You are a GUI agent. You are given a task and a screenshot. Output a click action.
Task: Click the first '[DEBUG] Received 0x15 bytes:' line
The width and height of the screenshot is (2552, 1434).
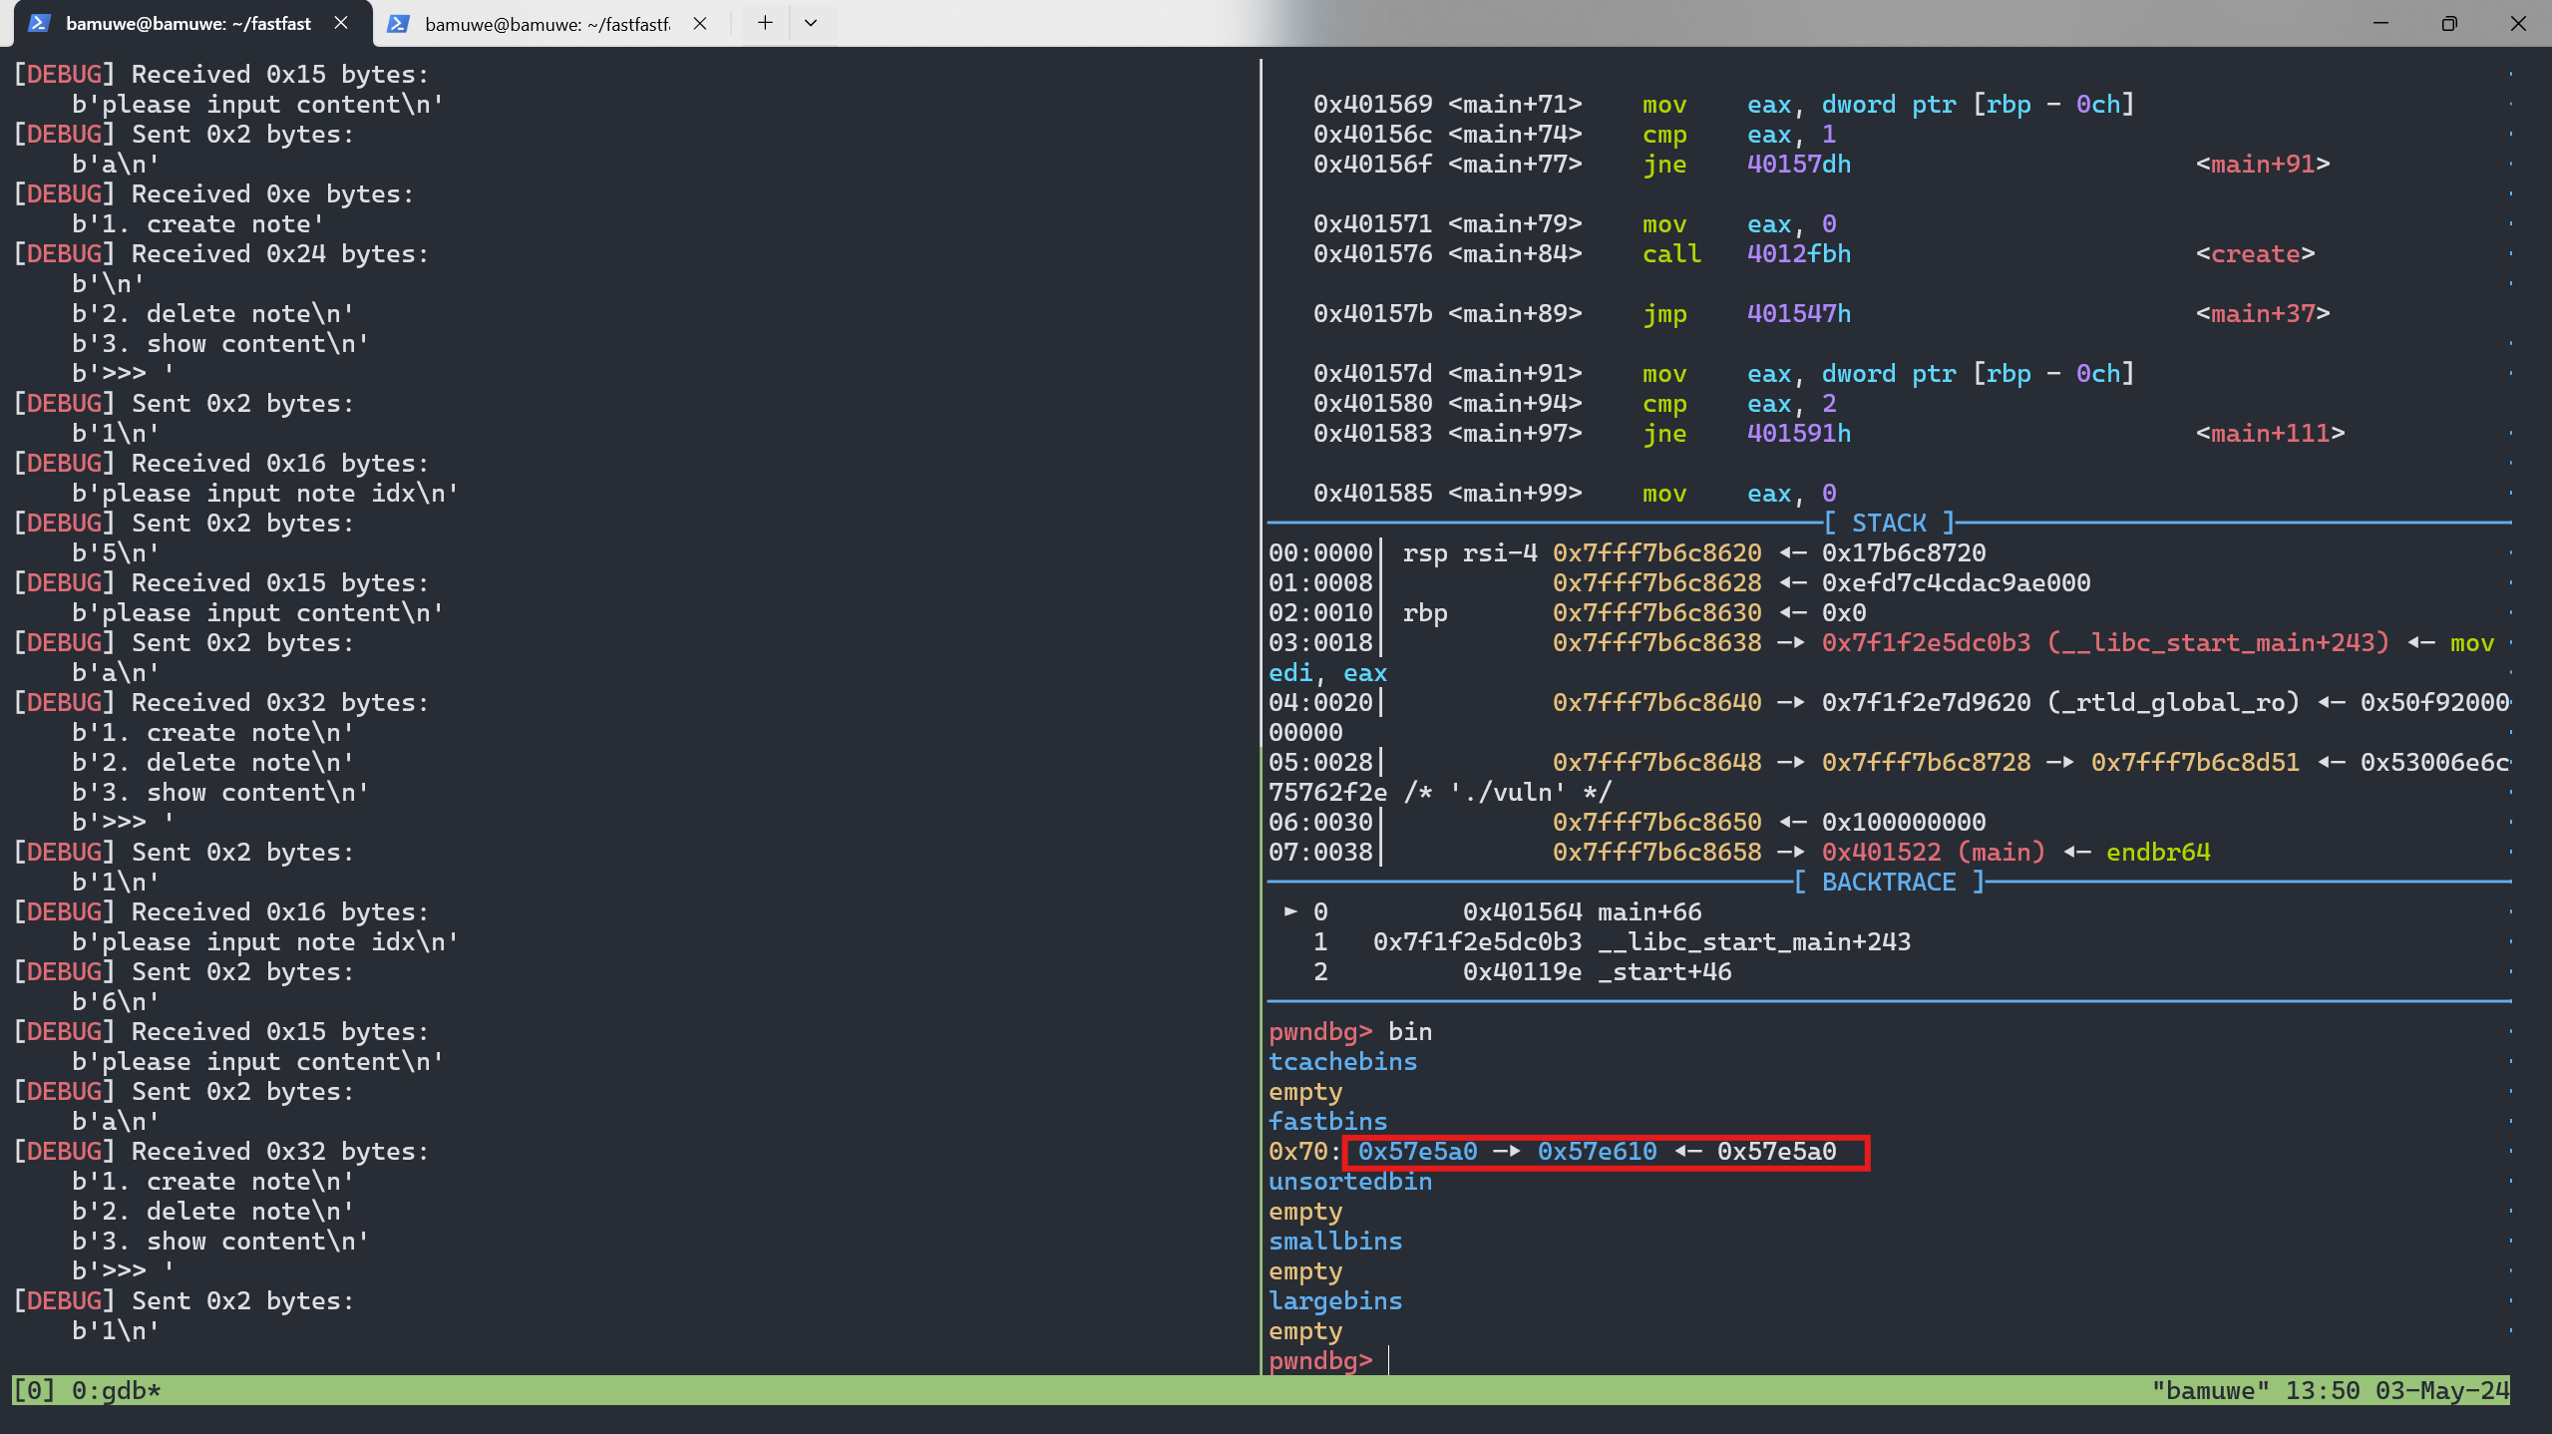[221, 74]
